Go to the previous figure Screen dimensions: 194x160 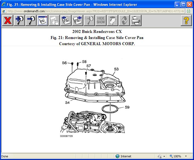(66, 20)
